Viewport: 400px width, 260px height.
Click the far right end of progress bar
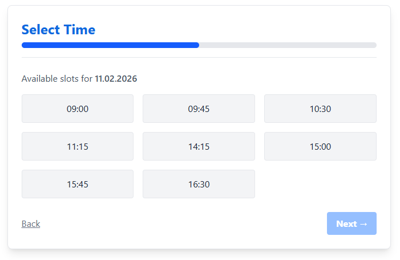(374, 45)
